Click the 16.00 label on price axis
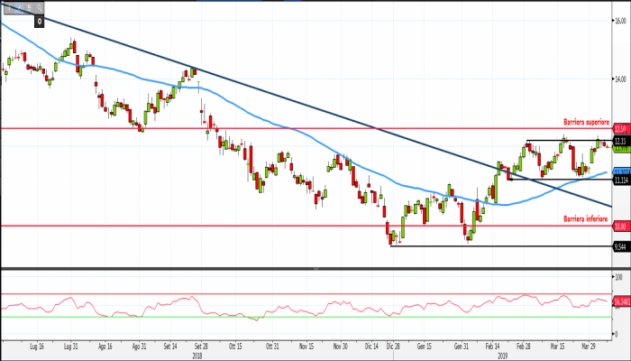Screen dimensions: 631x361 tap(620, 22)
